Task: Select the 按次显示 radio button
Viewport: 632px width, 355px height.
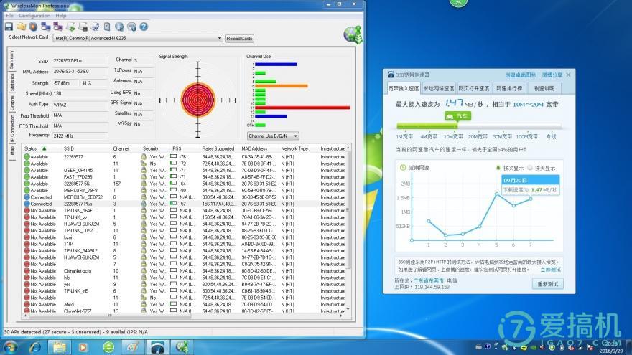Action: (x=498, y=168)
